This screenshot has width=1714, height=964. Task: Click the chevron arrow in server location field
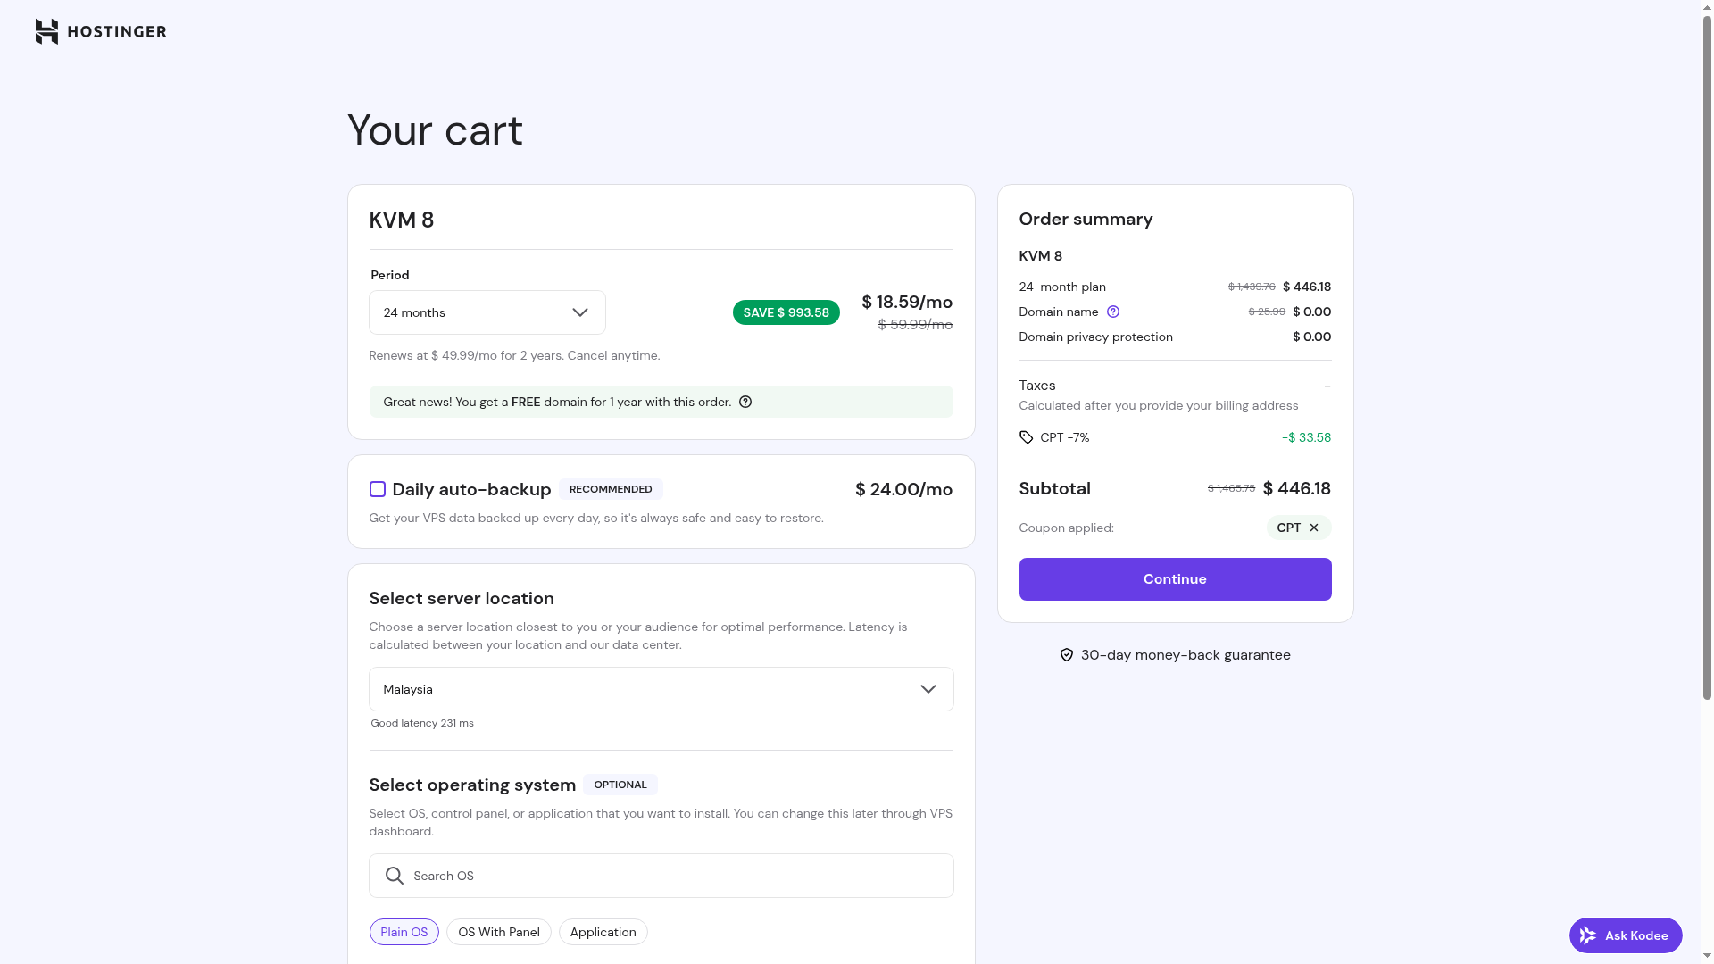[x=928, y=689]
